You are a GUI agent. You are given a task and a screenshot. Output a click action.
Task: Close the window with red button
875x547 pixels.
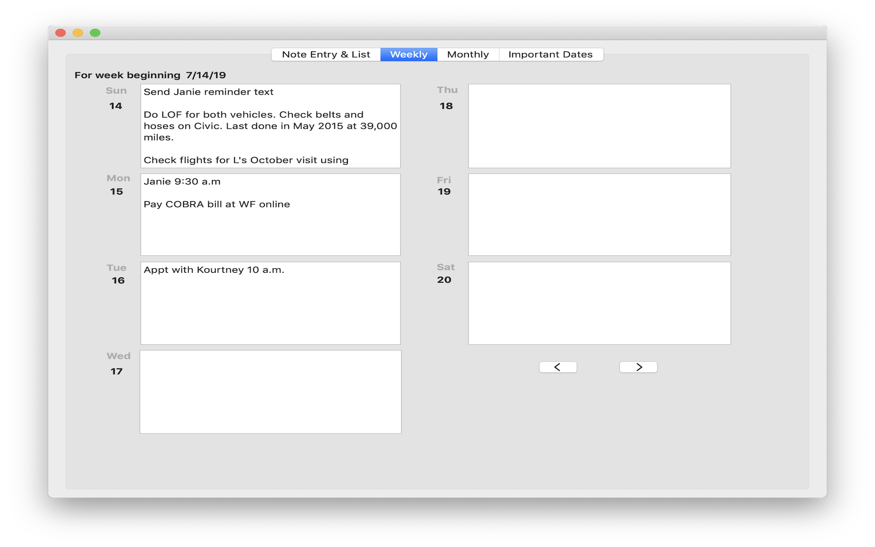[x=60, y=33]
